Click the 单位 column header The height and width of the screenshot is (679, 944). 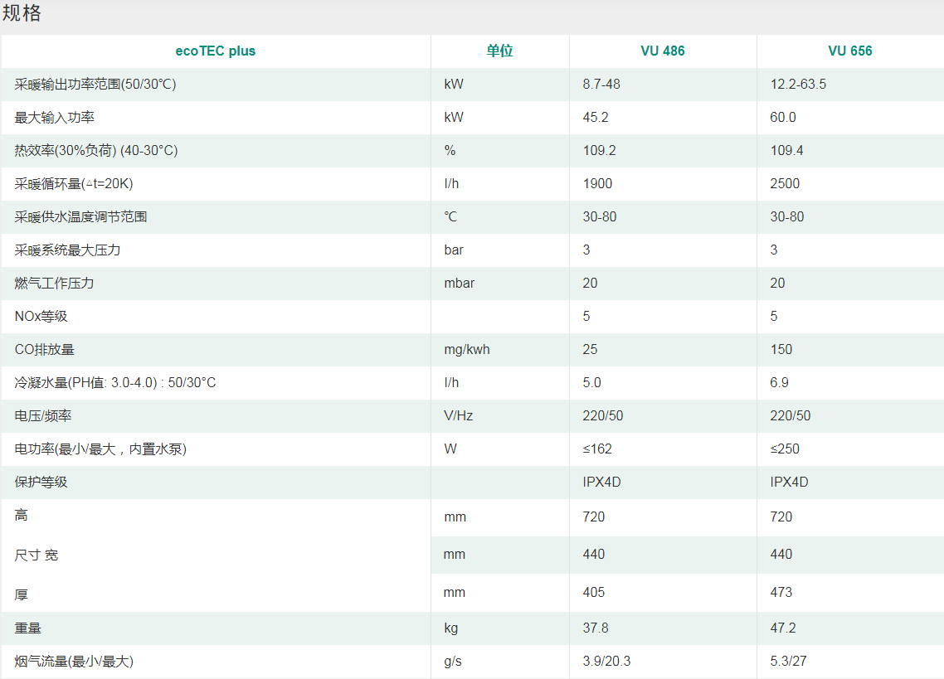[x=499, y=51]
